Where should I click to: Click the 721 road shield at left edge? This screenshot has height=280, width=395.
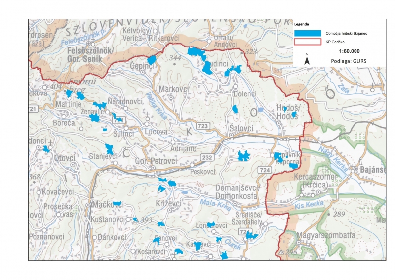[33, 109]
